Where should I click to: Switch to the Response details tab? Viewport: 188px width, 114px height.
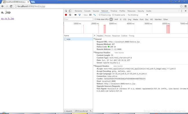[116, 36]
